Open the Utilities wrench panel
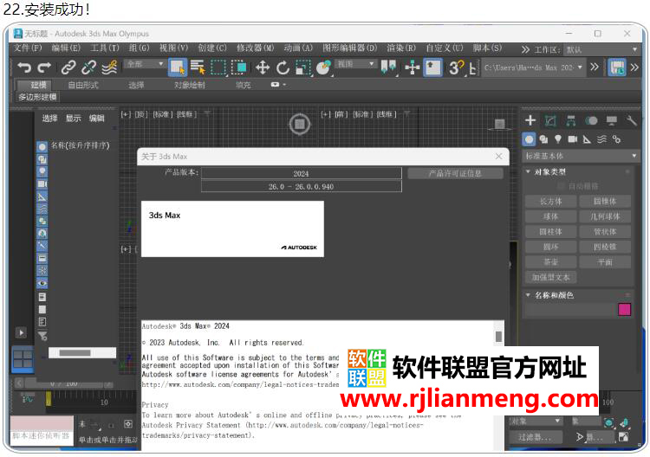Viewport: 650px width, 457px height. coord(631,120)
